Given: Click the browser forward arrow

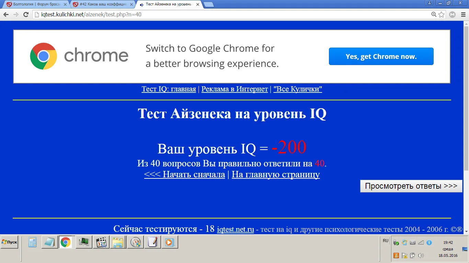Looking at the screenshot, I should coord(16,14).
